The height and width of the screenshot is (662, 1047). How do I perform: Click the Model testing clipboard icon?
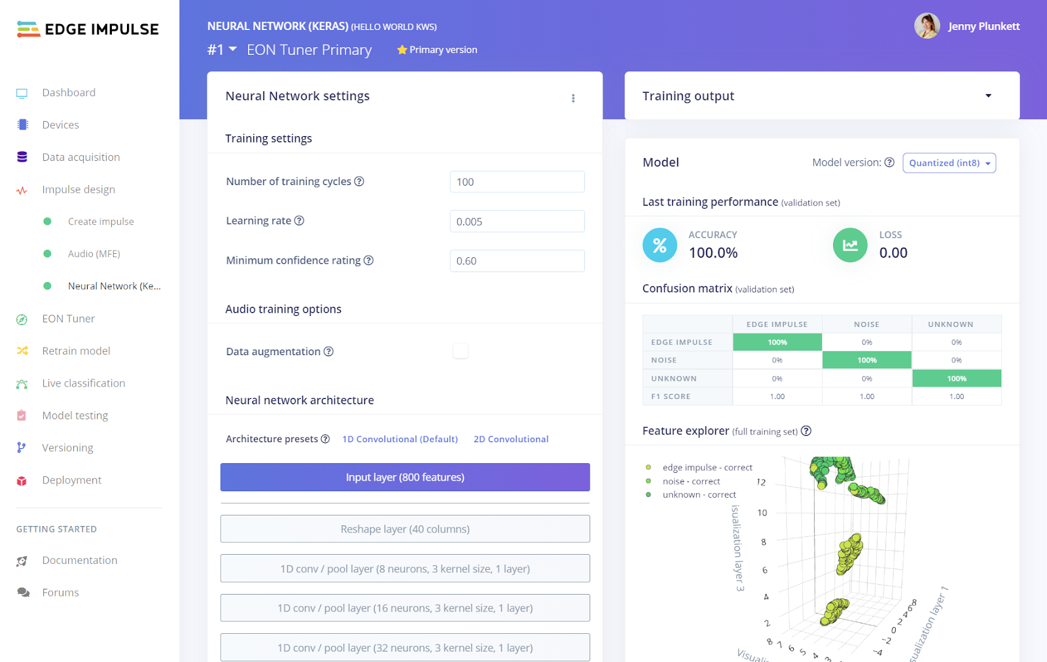[x=22, y=415]
